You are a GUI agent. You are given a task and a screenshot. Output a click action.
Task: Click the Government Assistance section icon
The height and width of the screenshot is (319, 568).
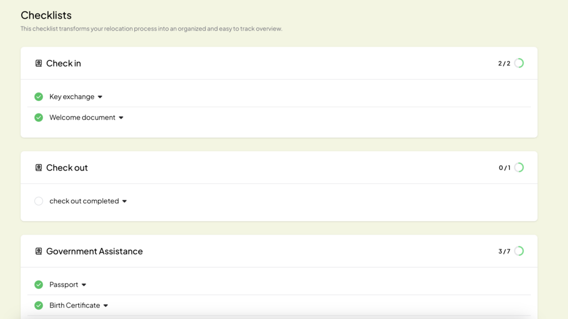38,251
